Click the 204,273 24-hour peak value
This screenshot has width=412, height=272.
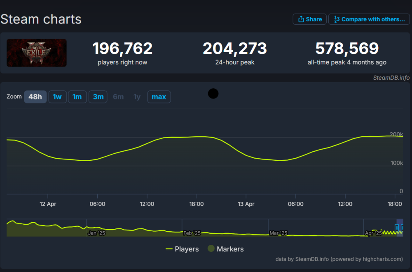point(235,48)
